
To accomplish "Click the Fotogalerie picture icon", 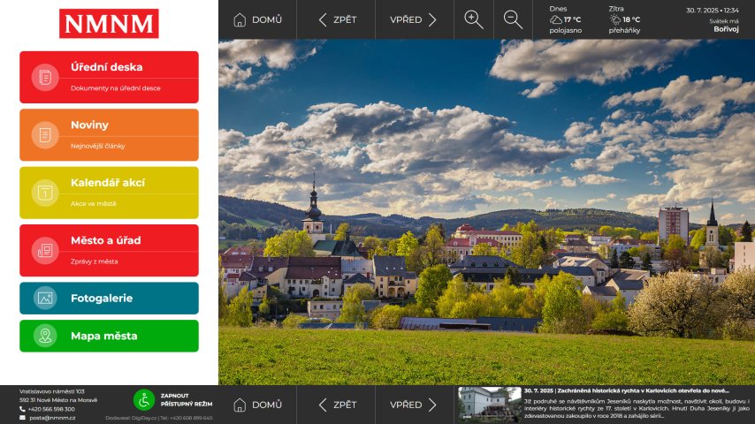I will pos(45,299).
